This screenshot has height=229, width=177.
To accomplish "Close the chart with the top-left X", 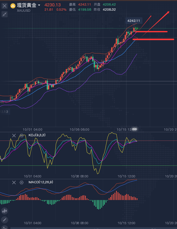I will click(x=5, y=6).
